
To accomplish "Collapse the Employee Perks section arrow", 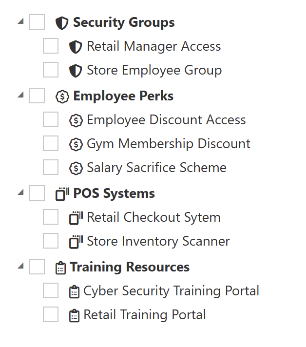I will tap(20, 95).
